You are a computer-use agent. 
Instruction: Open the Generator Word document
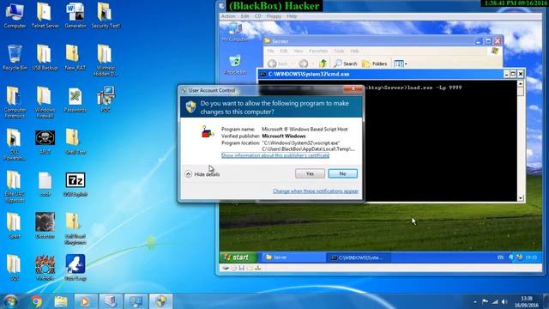click(75, 15)
